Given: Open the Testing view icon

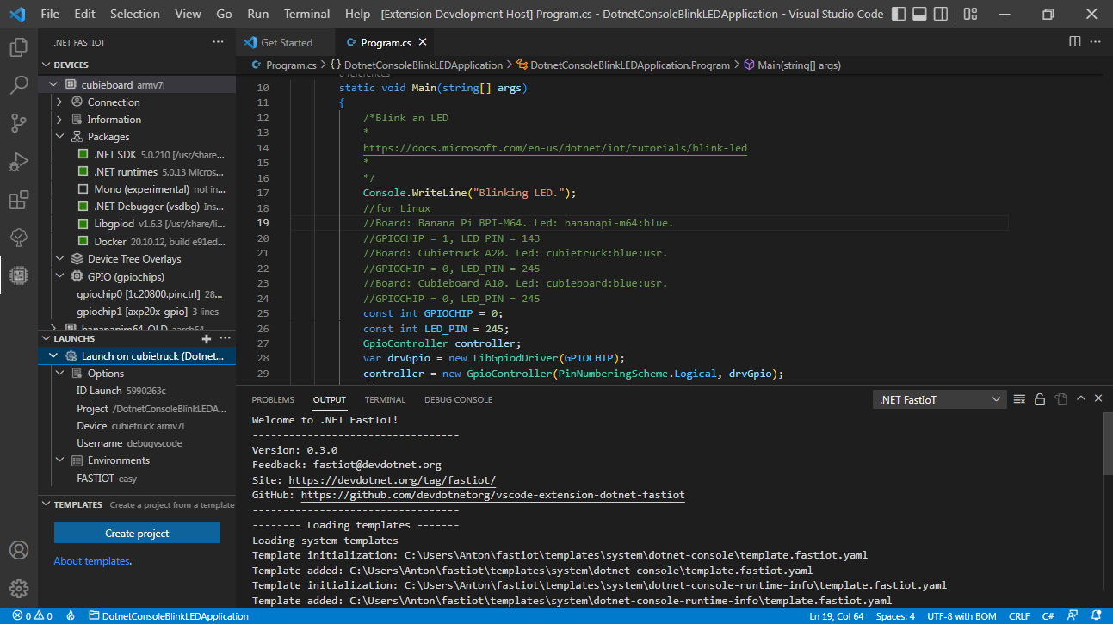Looking at the screenshot, I should coord(18,238).
